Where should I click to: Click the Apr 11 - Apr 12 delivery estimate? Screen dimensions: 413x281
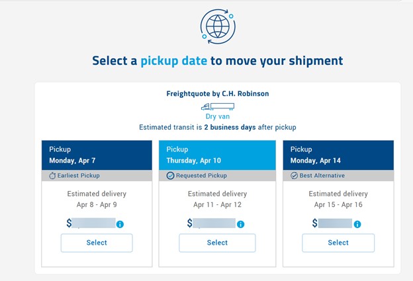(217, 205)
